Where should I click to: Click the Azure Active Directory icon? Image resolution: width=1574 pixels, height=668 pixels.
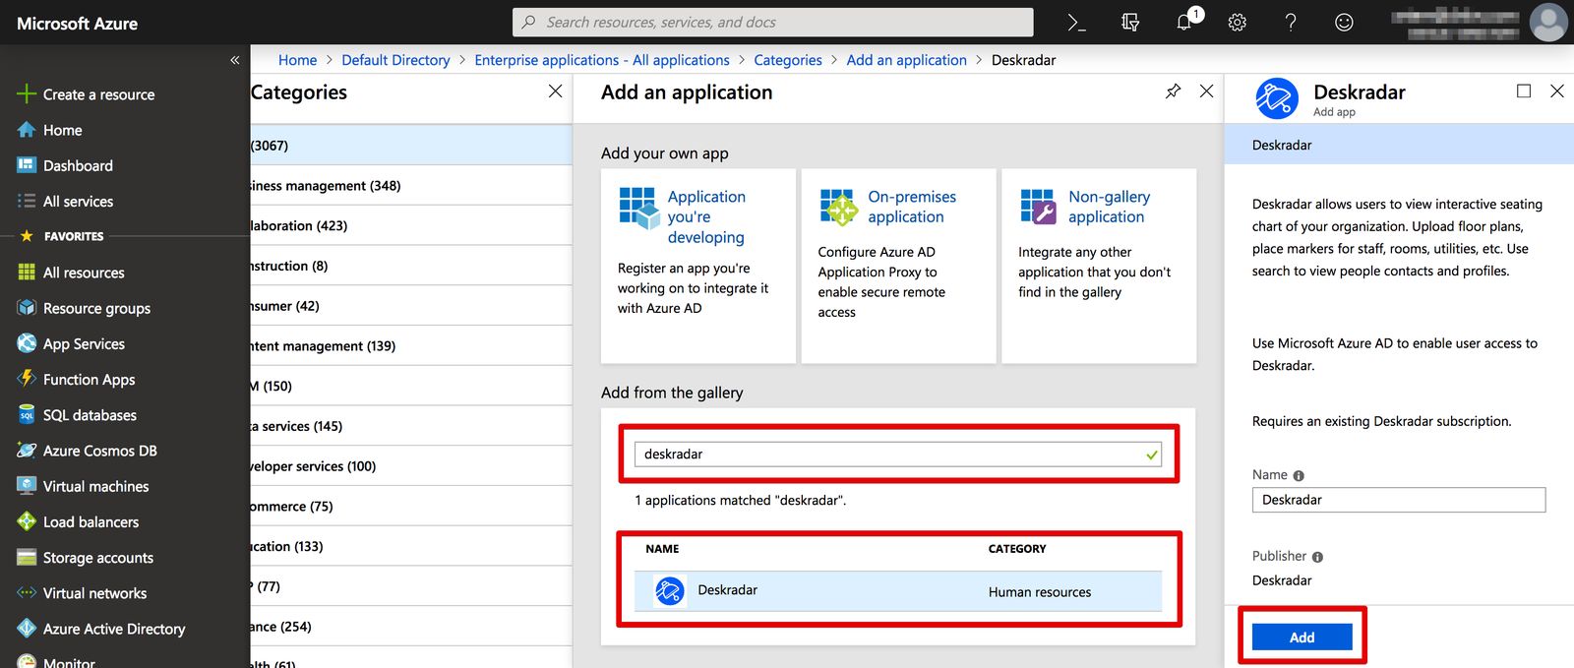[27, 629]
